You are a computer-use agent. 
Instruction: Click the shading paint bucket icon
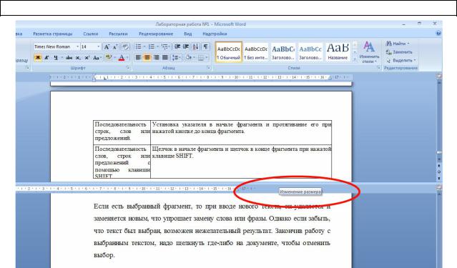click(189, 58)
